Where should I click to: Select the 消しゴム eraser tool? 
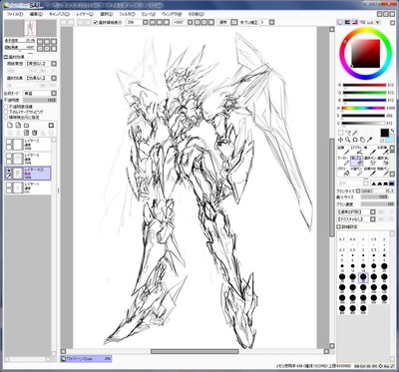(x=356, y=161)
